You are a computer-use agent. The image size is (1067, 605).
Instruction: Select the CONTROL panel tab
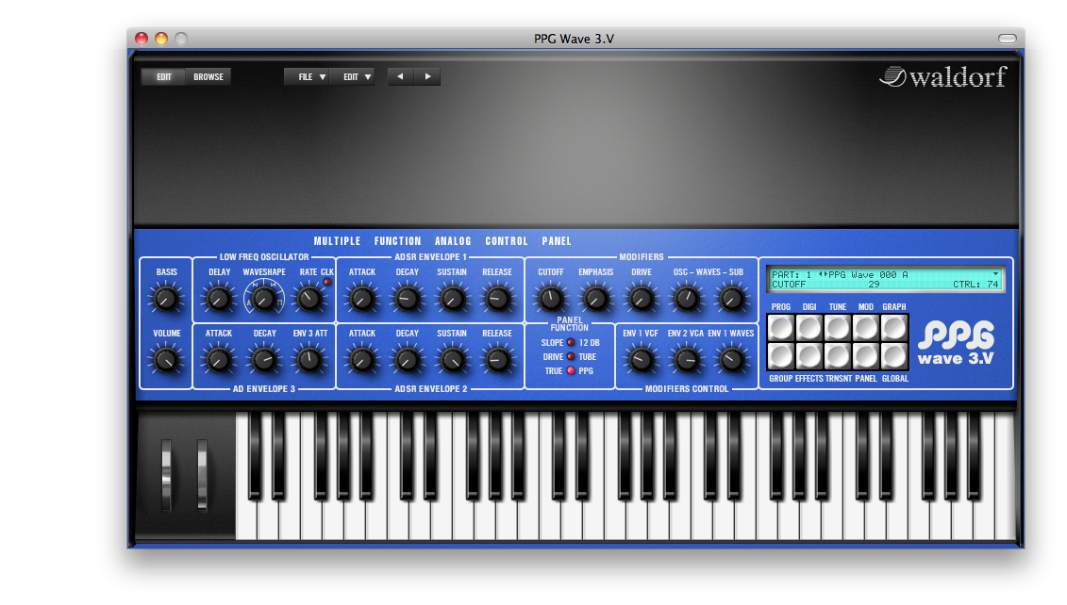(x=507, y=241)
